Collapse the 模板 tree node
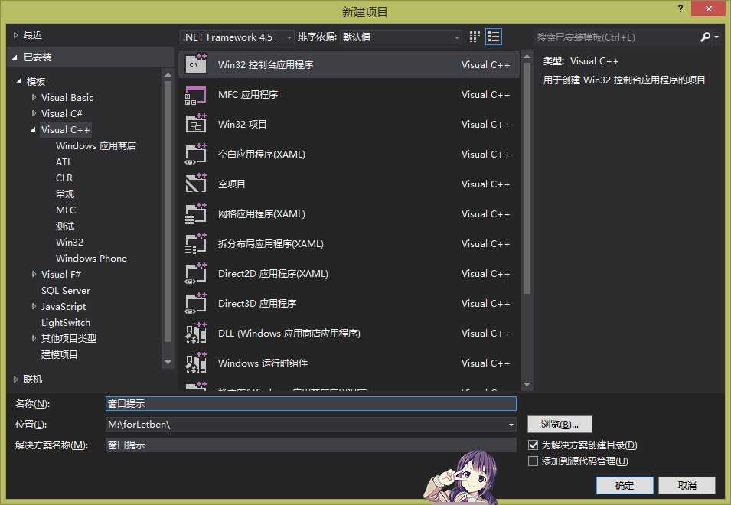 tap(18, 82)
